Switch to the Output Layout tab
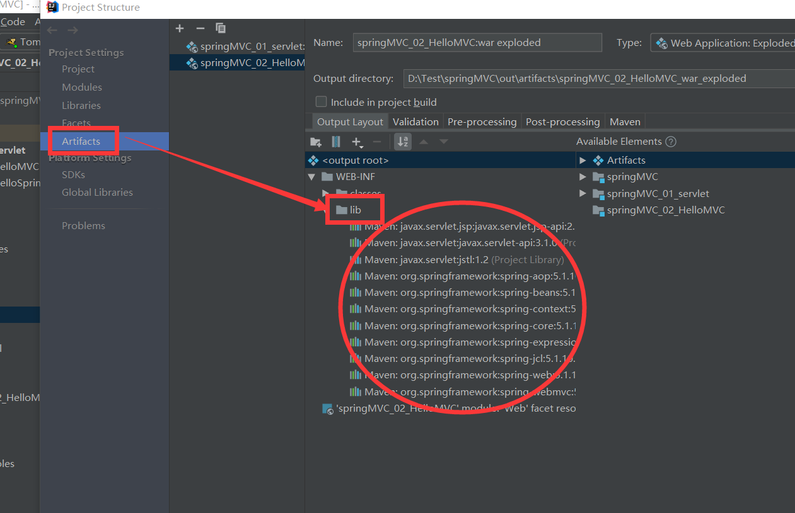Screen dimensions: 795x513 pyautogui.click(x=350, y=121)
